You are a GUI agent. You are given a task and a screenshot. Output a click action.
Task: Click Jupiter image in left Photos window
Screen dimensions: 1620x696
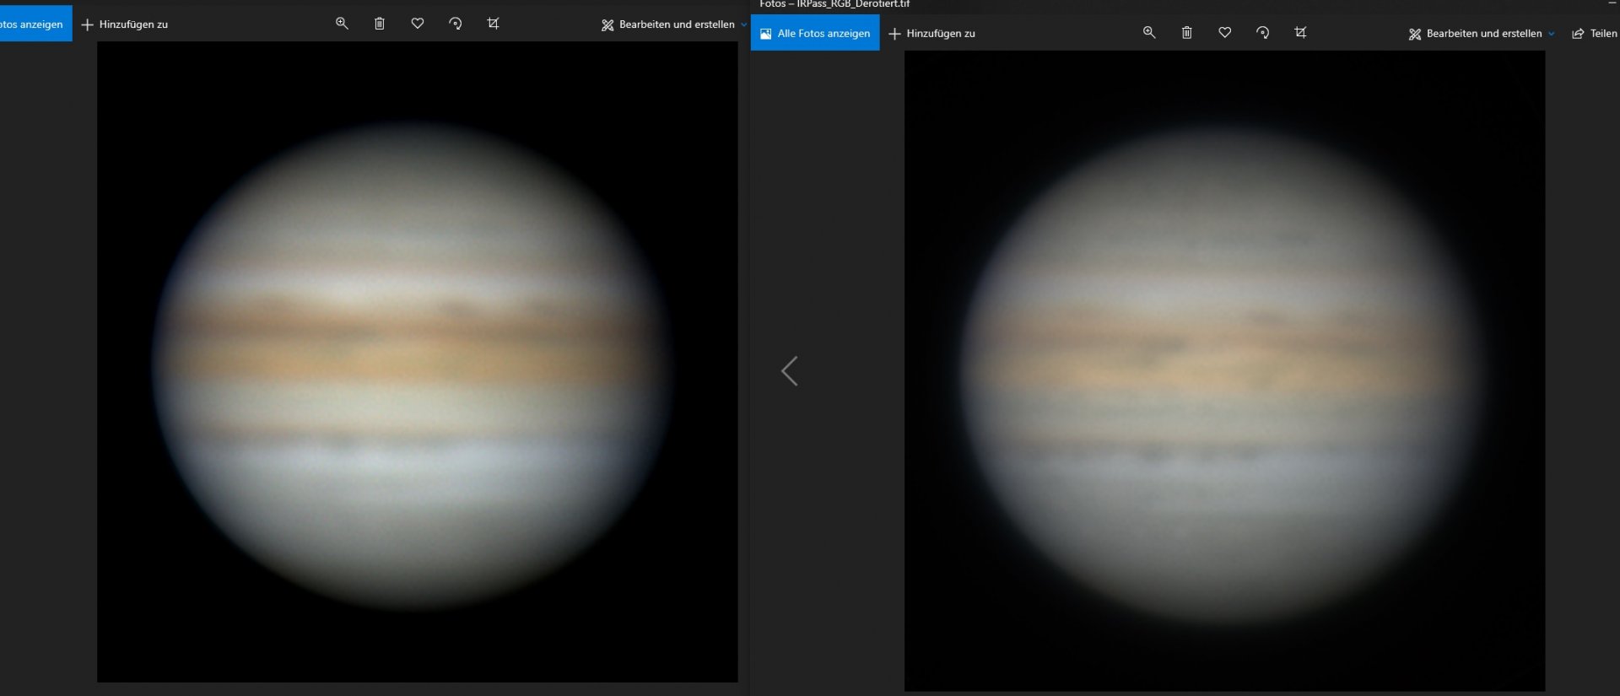[418, 362]
